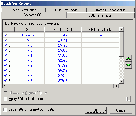
Task: Open the Run Time Mode tab
Action: tap(66, 10)
